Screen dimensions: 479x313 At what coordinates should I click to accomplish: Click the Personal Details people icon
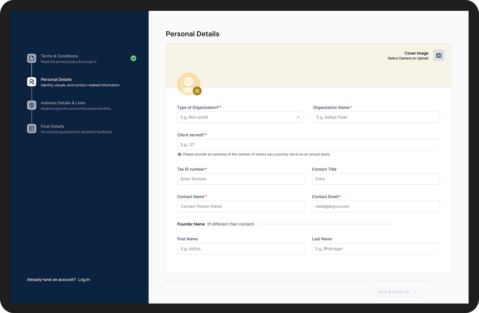click(x=32, y=82)
